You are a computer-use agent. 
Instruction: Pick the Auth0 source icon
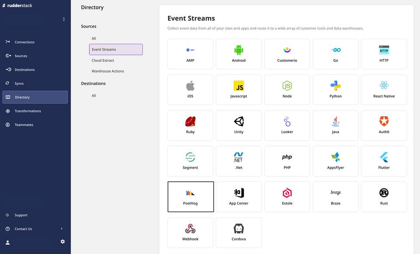pos(384,121)
